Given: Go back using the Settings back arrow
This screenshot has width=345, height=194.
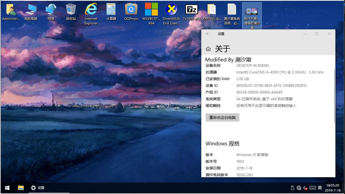Looking at the screenshot, I should (208, 34).
